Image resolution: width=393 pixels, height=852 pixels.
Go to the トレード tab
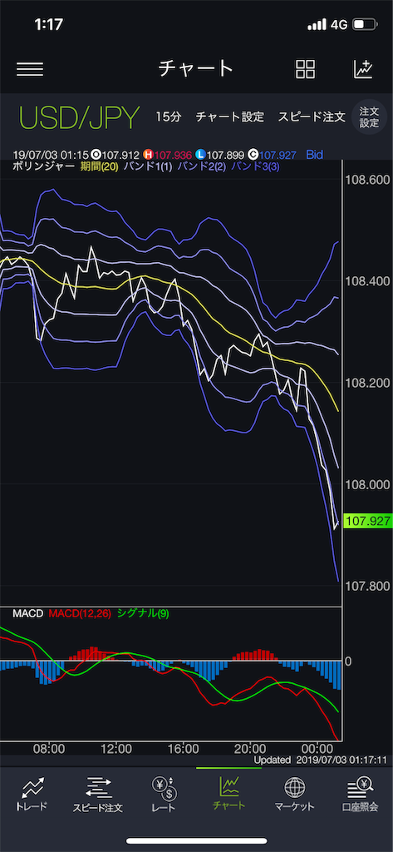pos(31,794)
